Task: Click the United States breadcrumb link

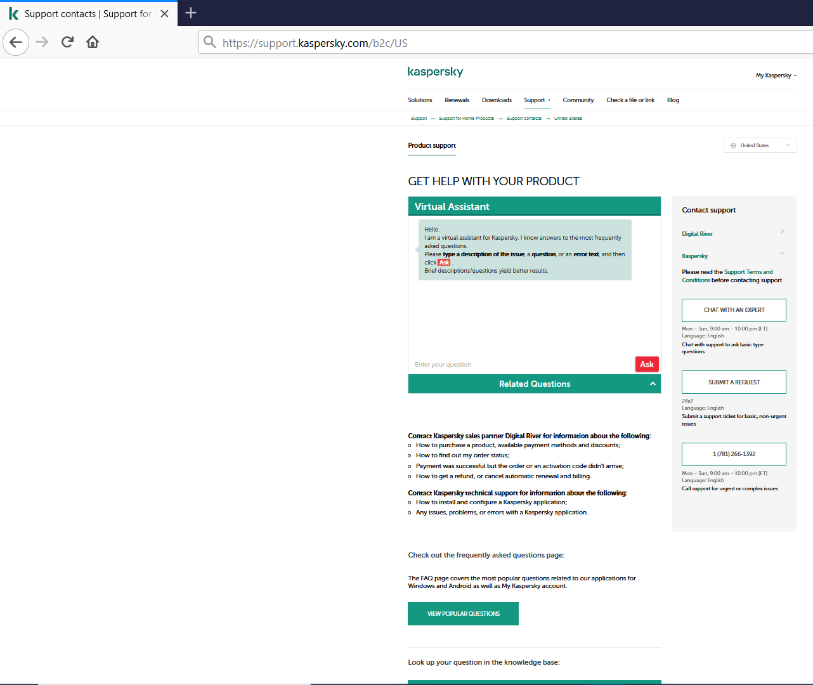Action: click(568, 119)
